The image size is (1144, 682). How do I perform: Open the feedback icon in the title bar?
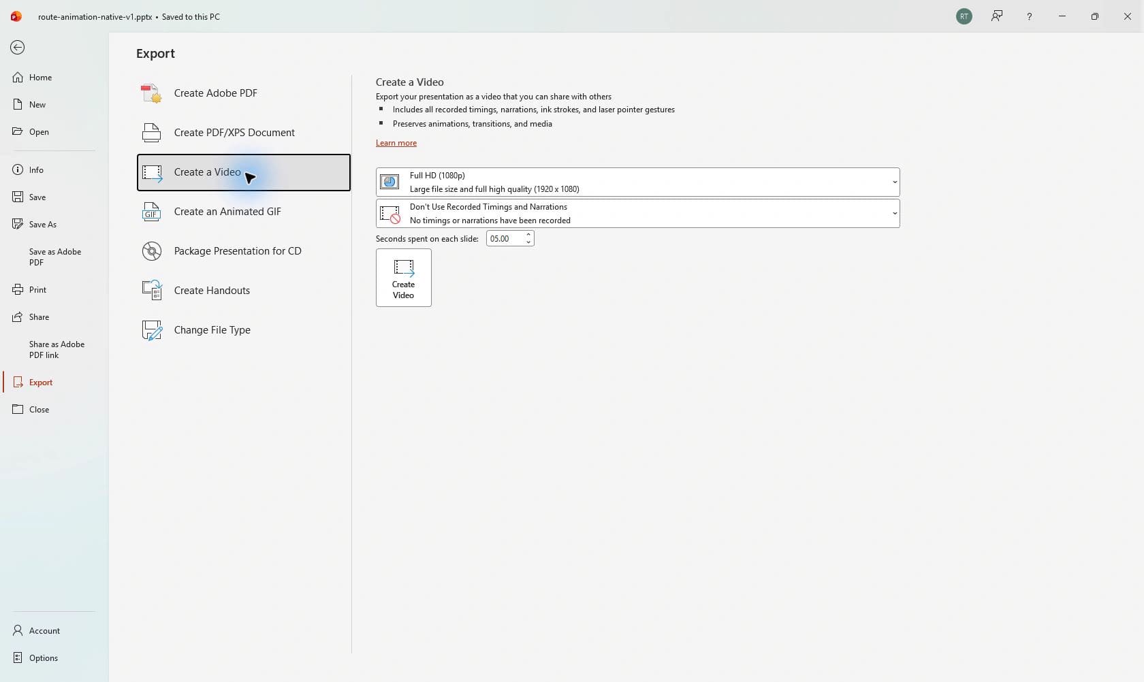[x=997, y=16]
